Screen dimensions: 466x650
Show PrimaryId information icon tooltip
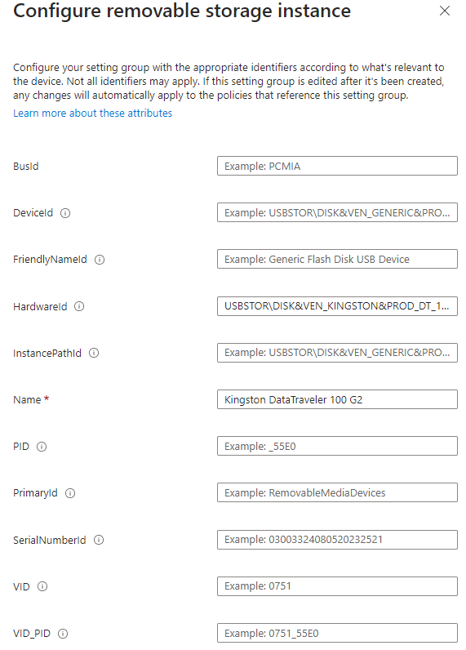point(70,493)
